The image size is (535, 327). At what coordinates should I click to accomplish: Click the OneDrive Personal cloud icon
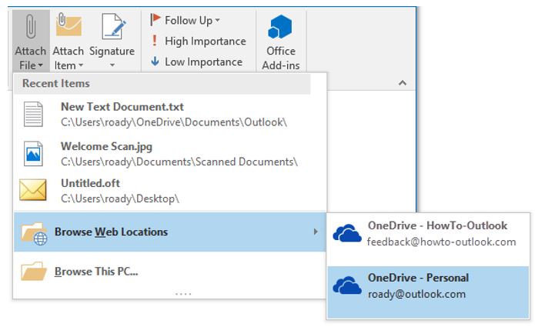coord(347,285)
